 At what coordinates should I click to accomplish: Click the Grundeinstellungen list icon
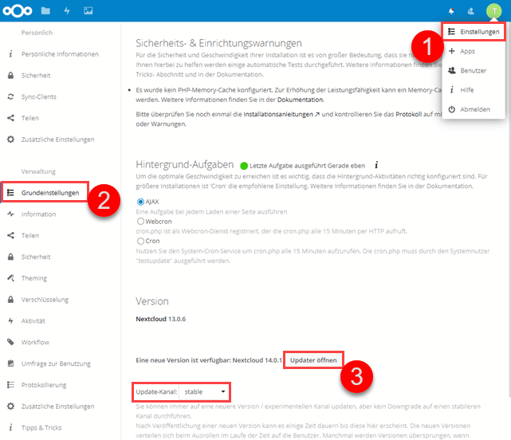10,193
